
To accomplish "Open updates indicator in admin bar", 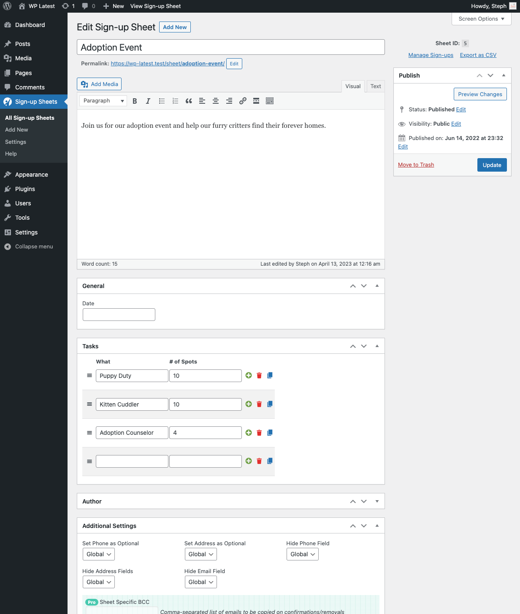I will [68, 6].
